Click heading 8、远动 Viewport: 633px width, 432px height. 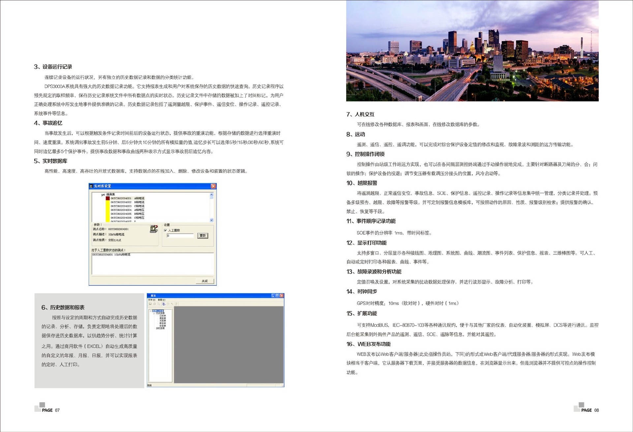tap(356, 134)
